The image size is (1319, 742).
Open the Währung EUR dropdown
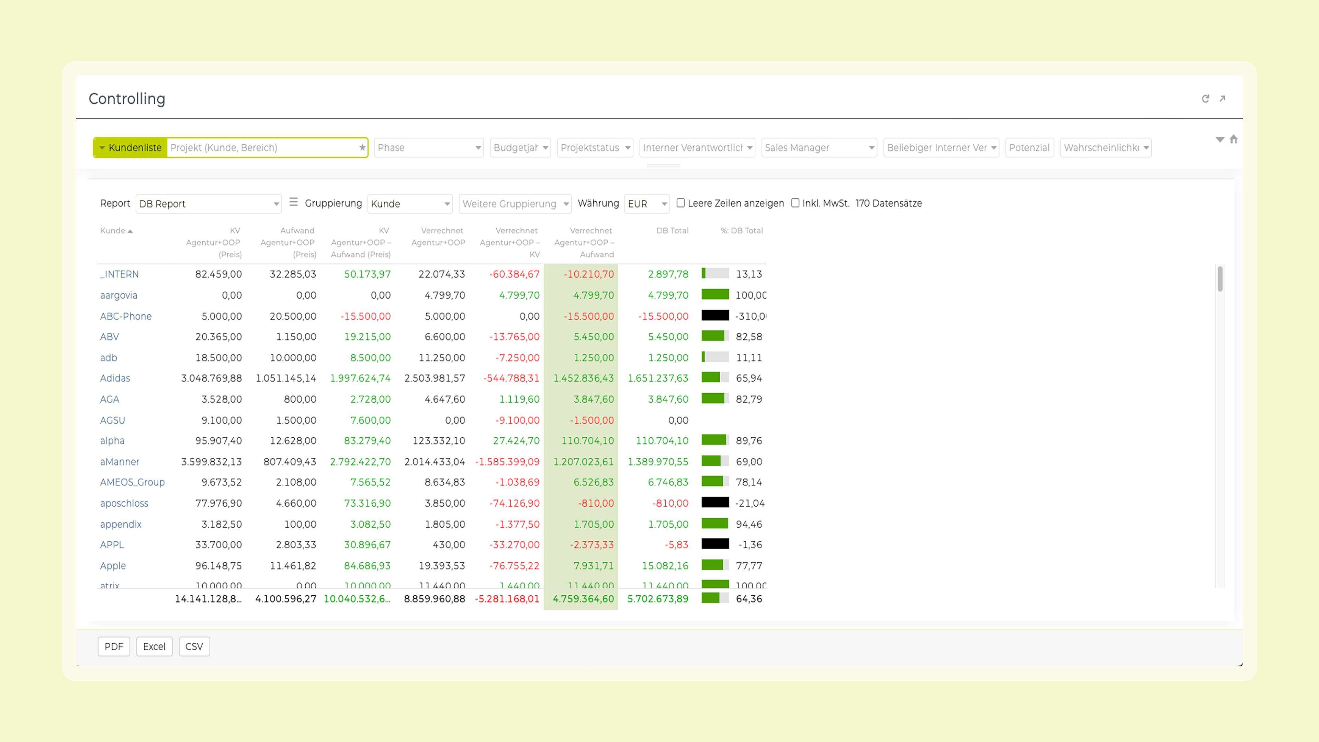(647, 204)
